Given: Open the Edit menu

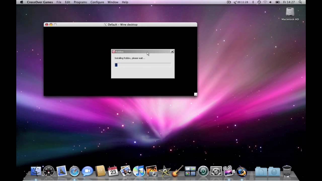Looking at the screenshot, I should [68, 2].
